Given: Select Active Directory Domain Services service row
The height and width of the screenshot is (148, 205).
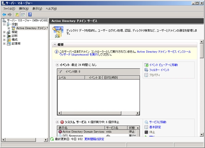Looking at the screenshot, I should (97, 132).
